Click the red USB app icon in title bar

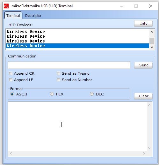click(6, 6)
